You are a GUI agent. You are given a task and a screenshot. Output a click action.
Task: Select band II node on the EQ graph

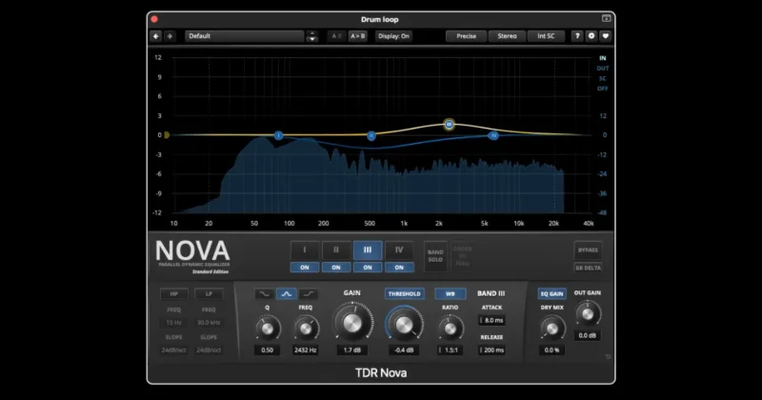tap(371, 136)
